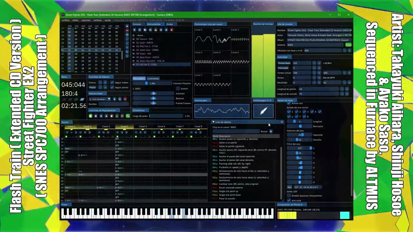Open subsong dropdown '1. <sin nombre>'
This screenshot has width=413, height=232.
100,99
